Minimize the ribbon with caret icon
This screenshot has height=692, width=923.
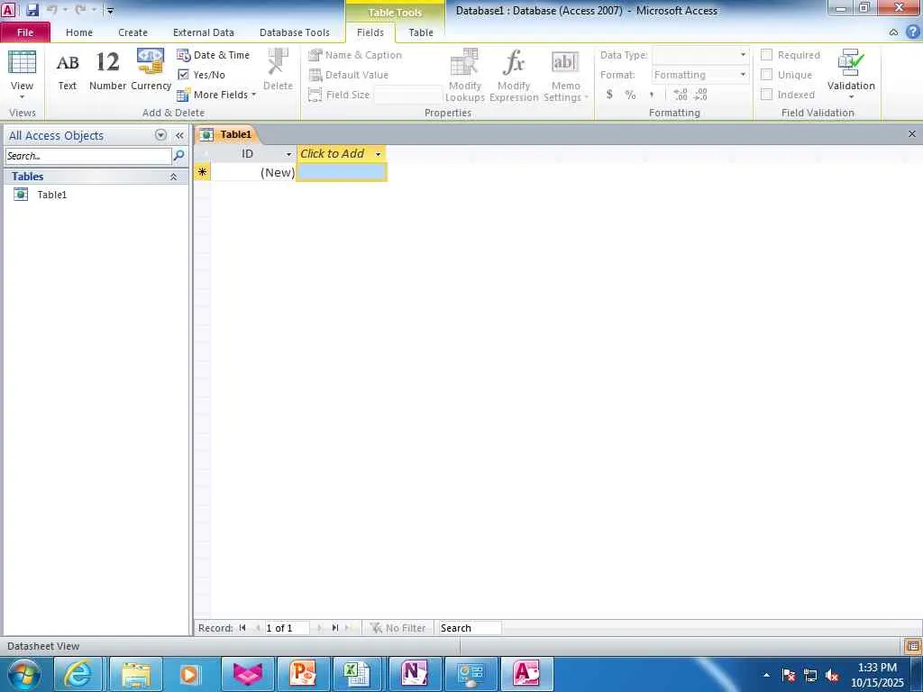893,32
